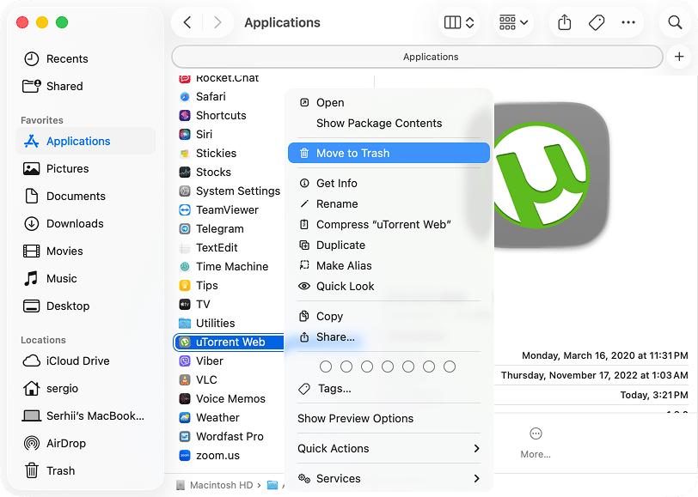Open the Search icon
The image size is (698, 497).
675,22
